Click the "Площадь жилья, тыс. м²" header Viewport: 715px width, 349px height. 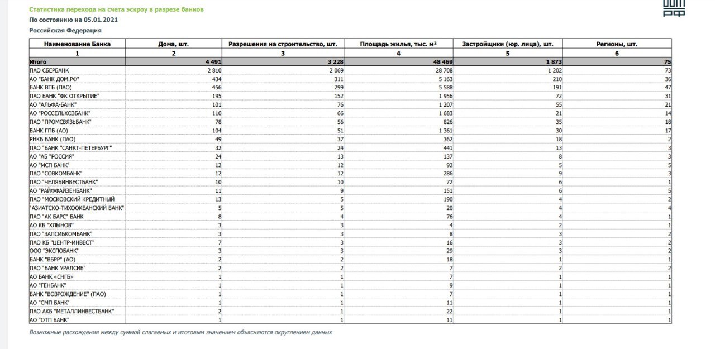pos(398,44)
